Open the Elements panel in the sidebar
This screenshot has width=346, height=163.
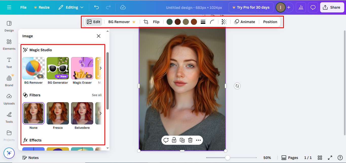[9, 45]
